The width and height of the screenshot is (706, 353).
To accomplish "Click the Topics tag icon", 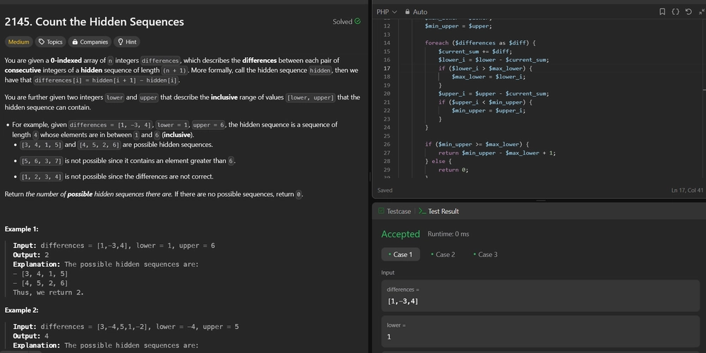I will click(42, 42).
